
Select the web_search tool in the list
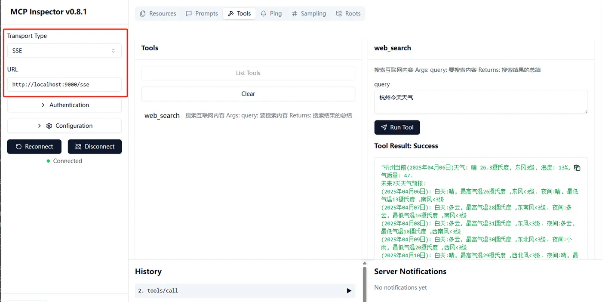tap(248, 115)
